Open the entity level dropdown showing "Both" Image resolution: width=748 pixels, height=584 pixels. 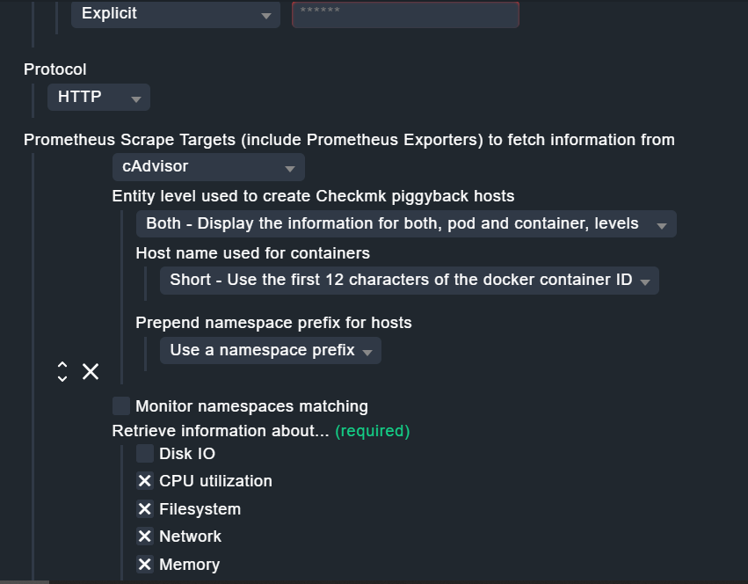[404, 223]
